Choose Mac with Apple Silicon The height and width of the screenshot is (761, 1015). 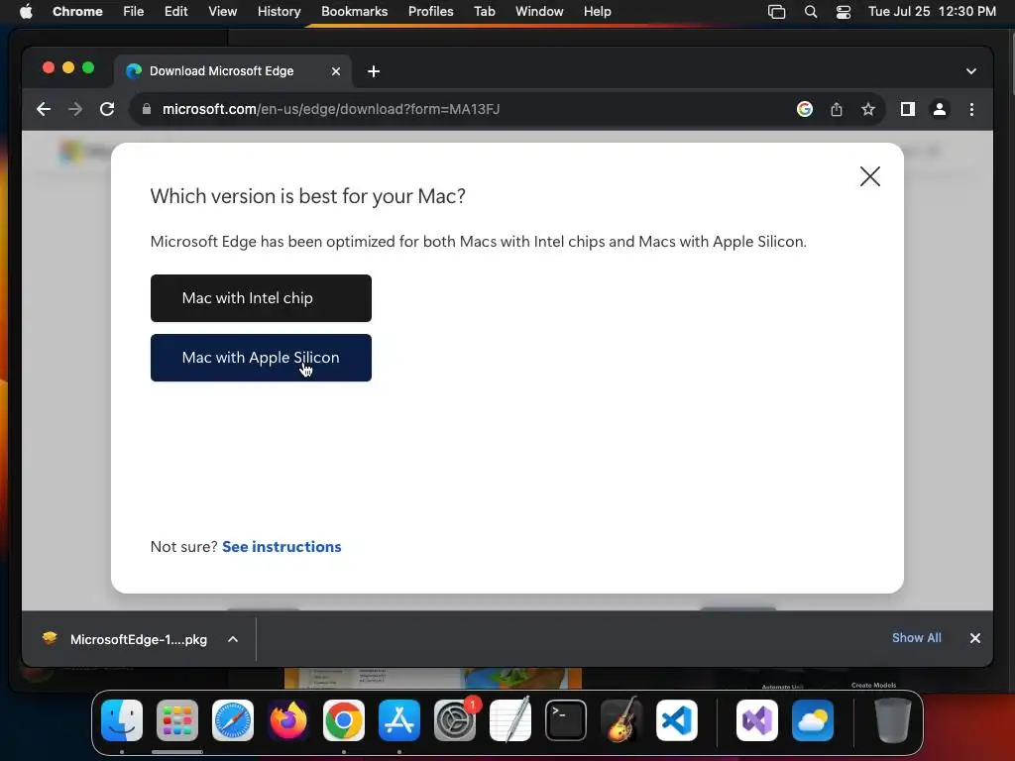[261, 358]
